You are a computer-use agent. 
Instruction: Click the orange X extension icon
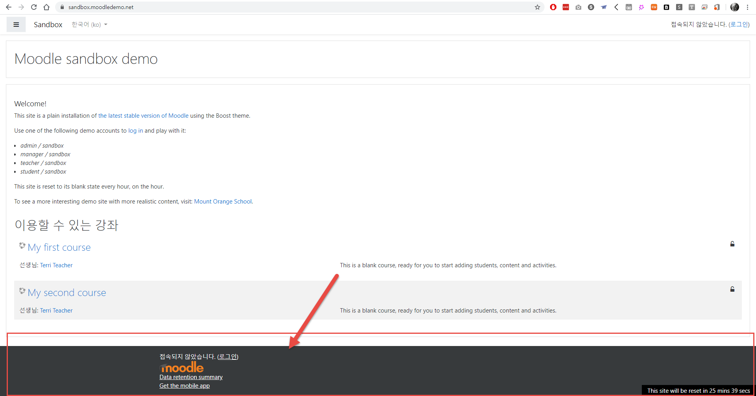pyautogui.click(x=654, y=7)
